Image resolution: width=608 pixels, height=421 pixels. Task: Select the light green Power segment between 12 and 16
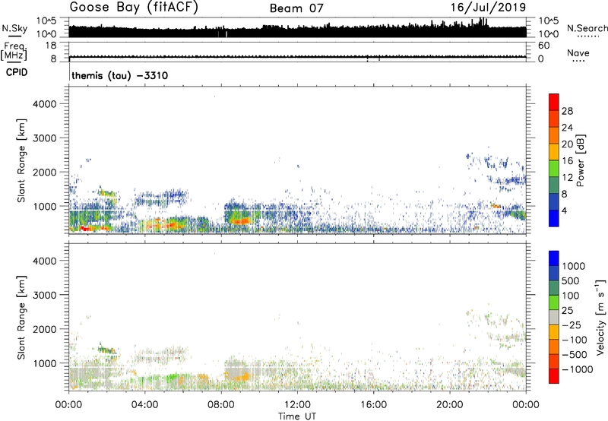click(554, 169)
